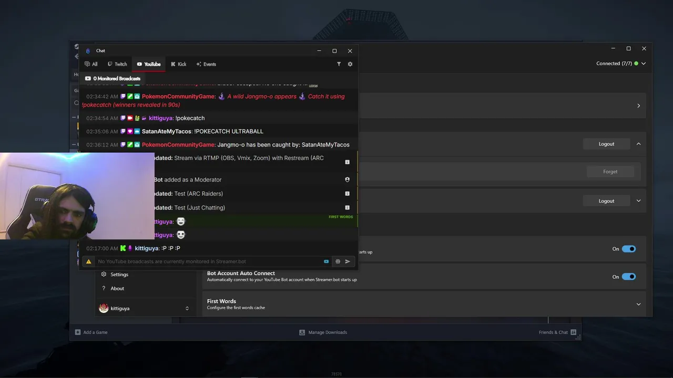Image resolution: width=673 pixels, height=378 pixels.
Task: Switch to the Kick chat tab
Action: pos(179,64)
